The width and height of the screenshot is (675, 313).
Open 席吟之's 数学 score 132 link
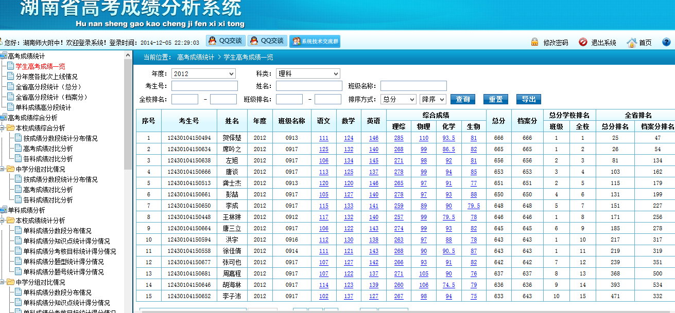point(349,150)
